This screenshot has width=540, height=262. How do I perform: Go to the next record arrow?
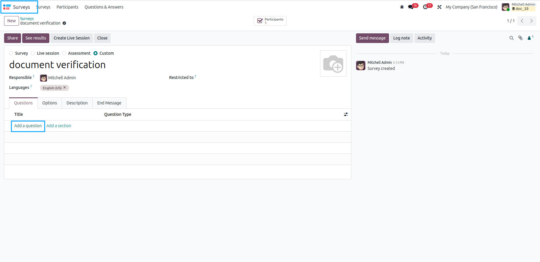531,21
